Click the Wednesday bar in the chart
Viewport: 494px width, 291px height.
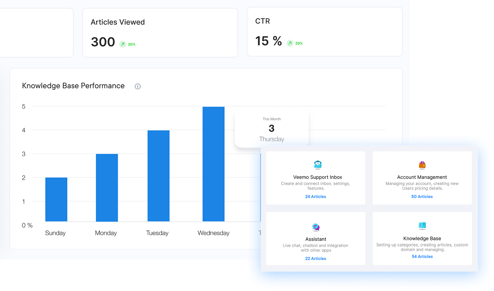point(214,164)
